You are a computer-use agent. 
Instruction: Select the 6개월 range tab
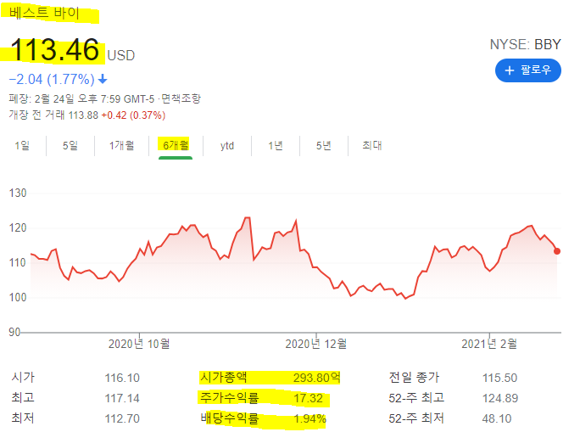[x=176, y=145]
